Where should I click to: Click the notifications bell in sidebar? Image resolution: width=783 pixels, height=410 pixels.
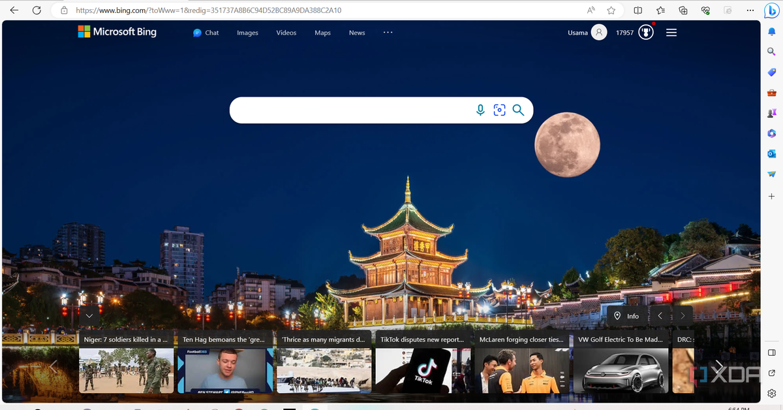pyautogui.click(x=771, y=31)
